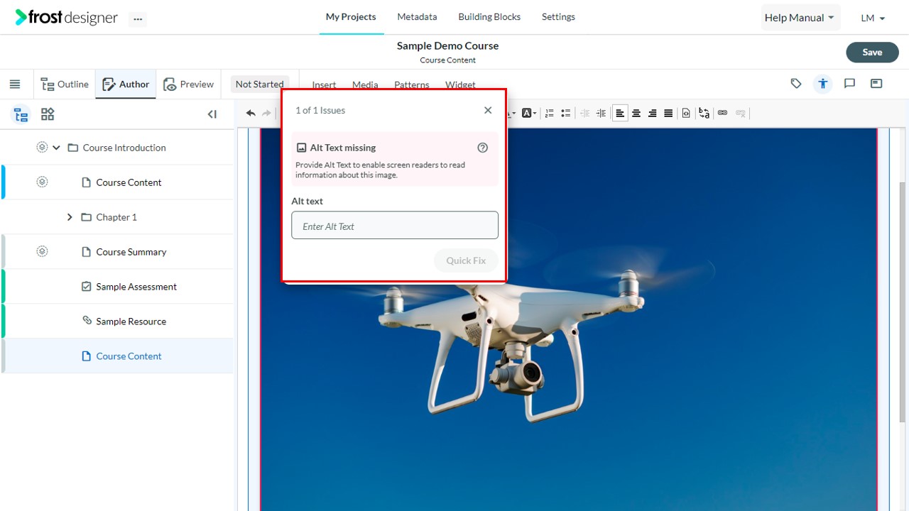
Task: Open the Preview view
Action: [188, 84]
